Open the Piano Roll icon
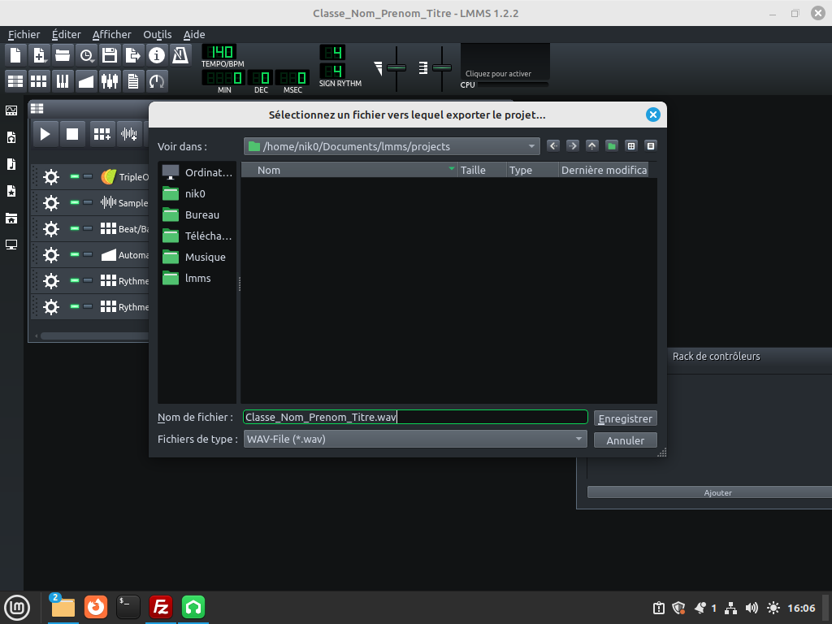Image resolution: width=832 pixels, height=624 pixels. 63,81
